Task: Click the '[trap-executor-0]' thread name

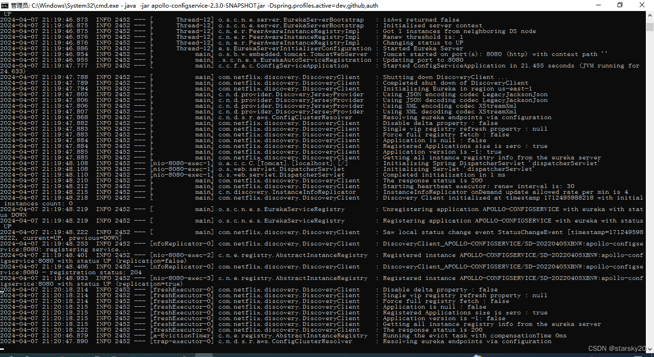Action: [182, 341]
